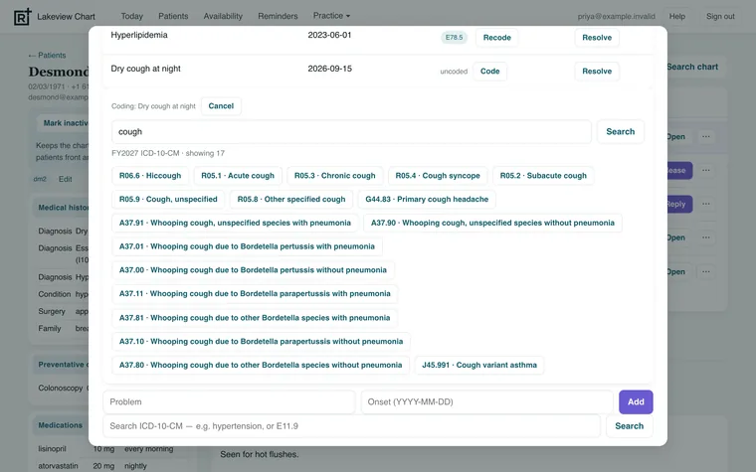Screen dimensions: 756x472
Task: Choose A37.90 Whooping cough without pneumonia
Action: click(492, 223)
